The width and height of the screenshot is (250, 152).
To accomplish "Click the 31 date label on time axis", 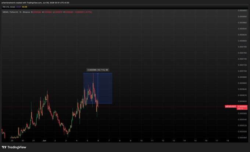I will pos(33,141).
